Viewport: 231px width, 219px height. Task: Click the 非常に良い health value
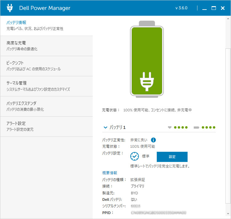[x=139, y=140]
